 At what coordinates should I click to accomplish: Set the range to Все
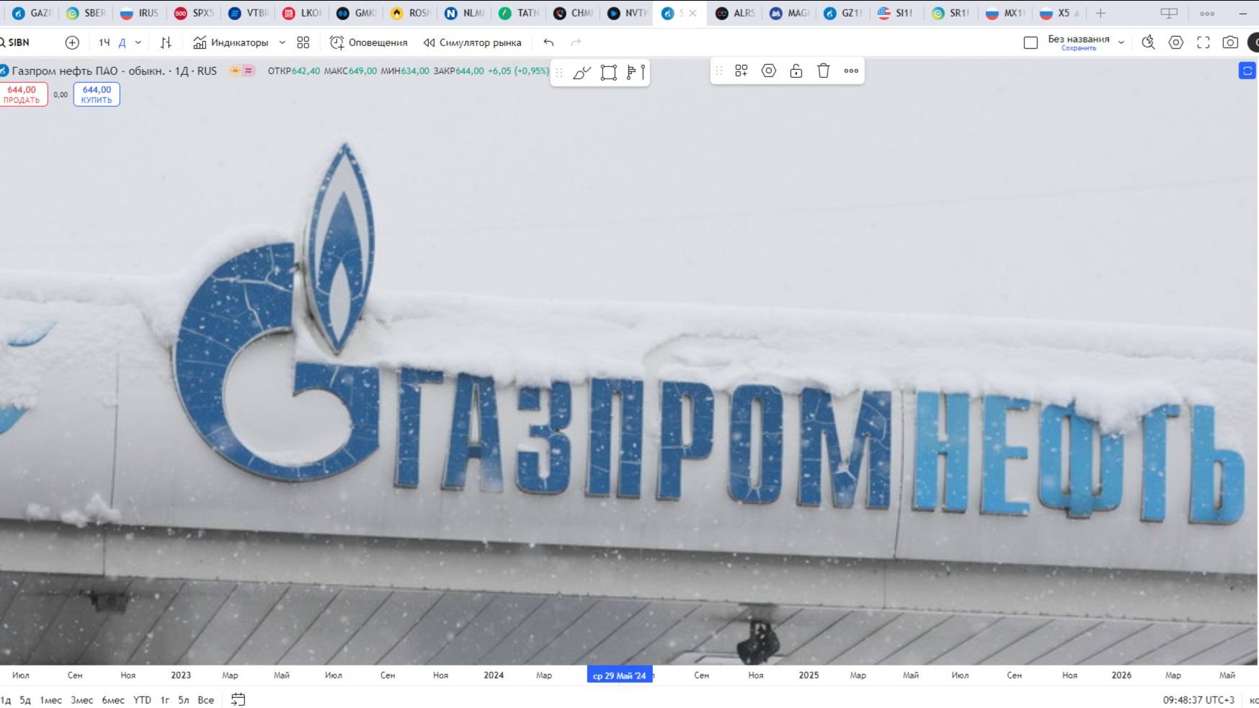(x=206, y=700)
